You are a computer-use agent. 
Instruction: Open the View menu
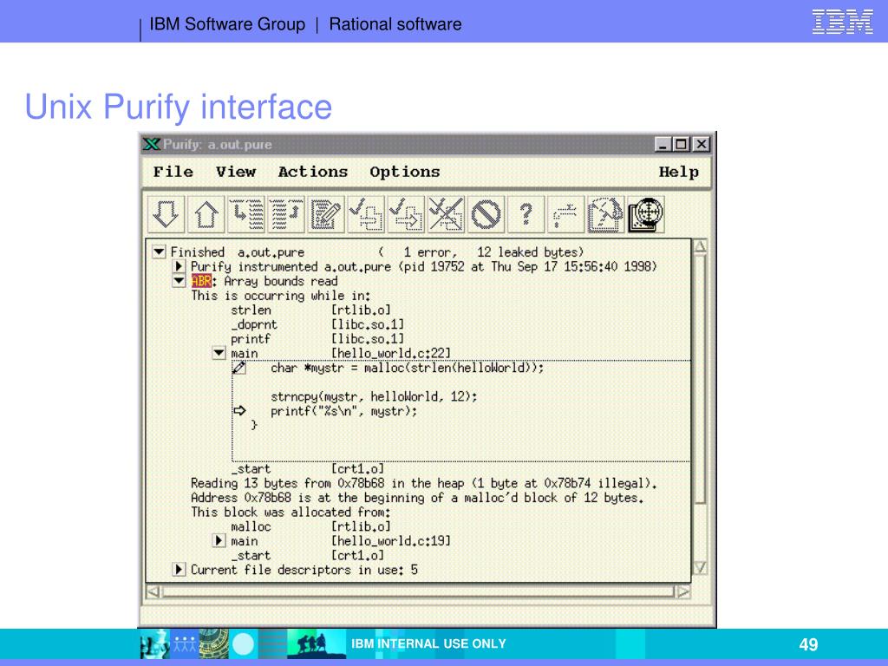tap(236, 172)
